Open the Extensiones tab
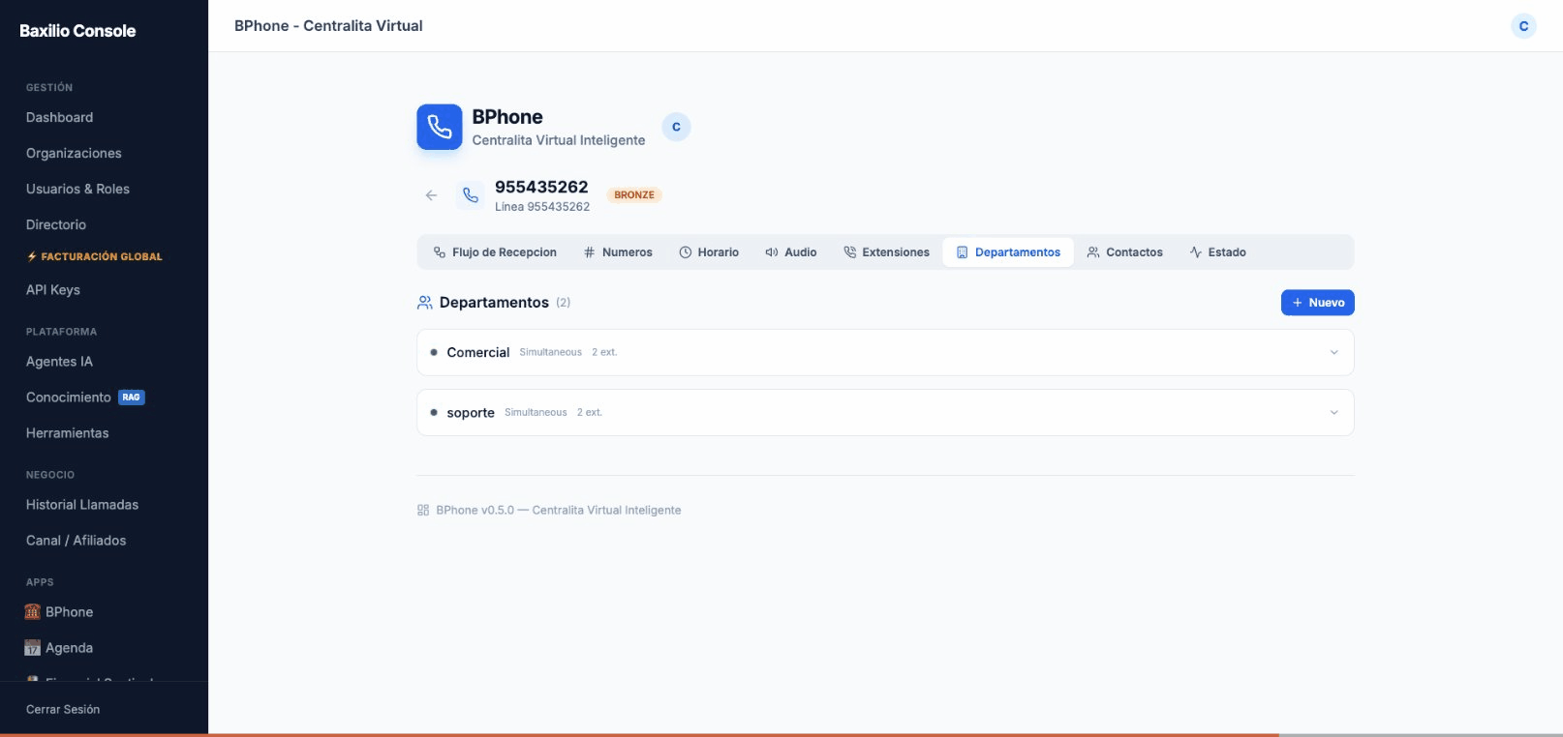The image size is (1563, 737). (x=886, y=252)
